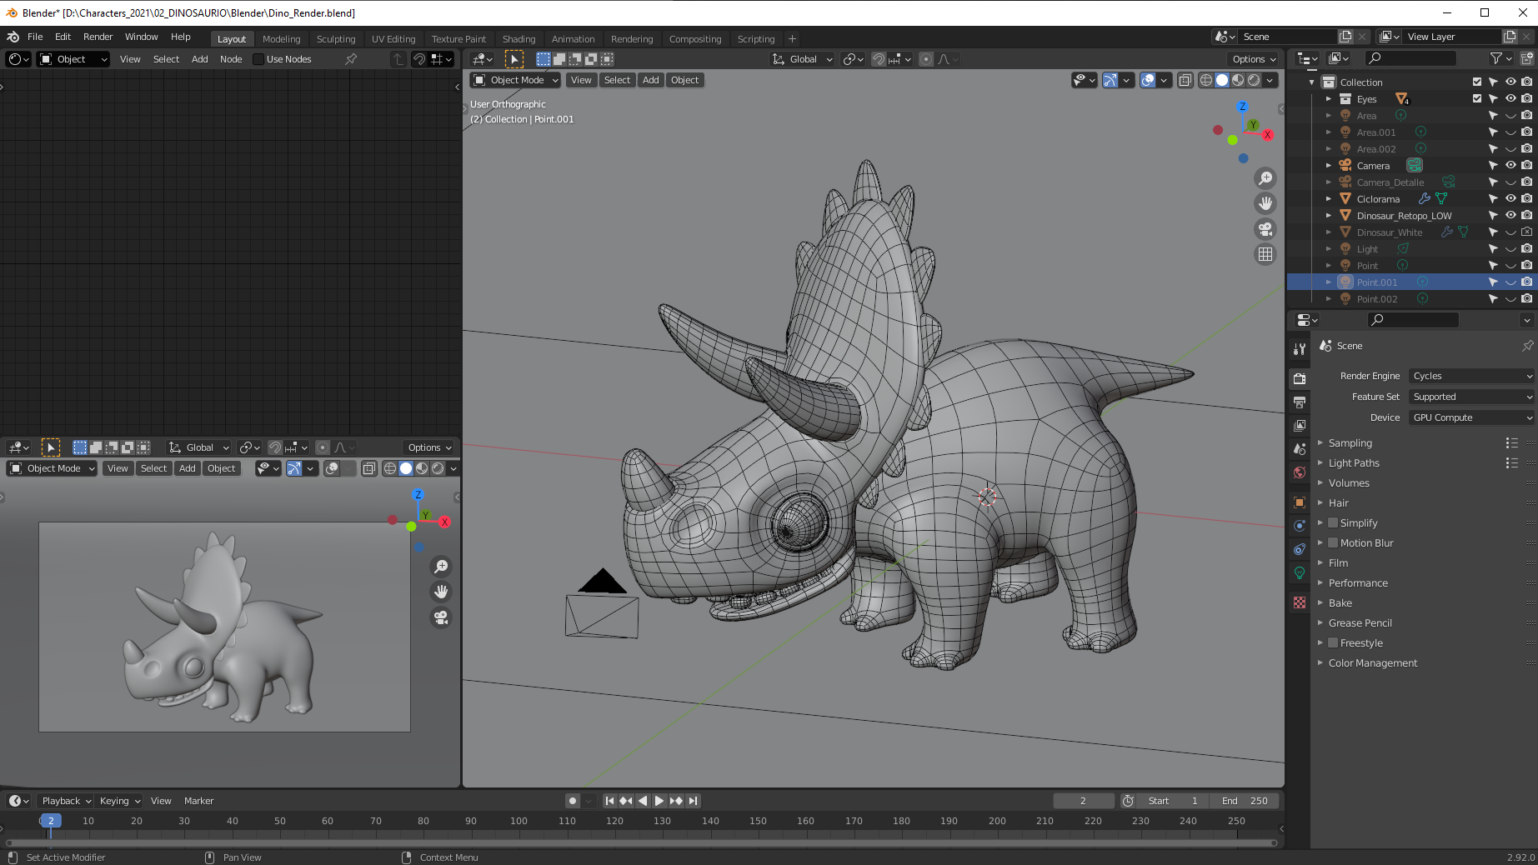Click the zoom magnifier icon in main viewport
Screen dimensions: 1538x865
tap(1265, 178)
